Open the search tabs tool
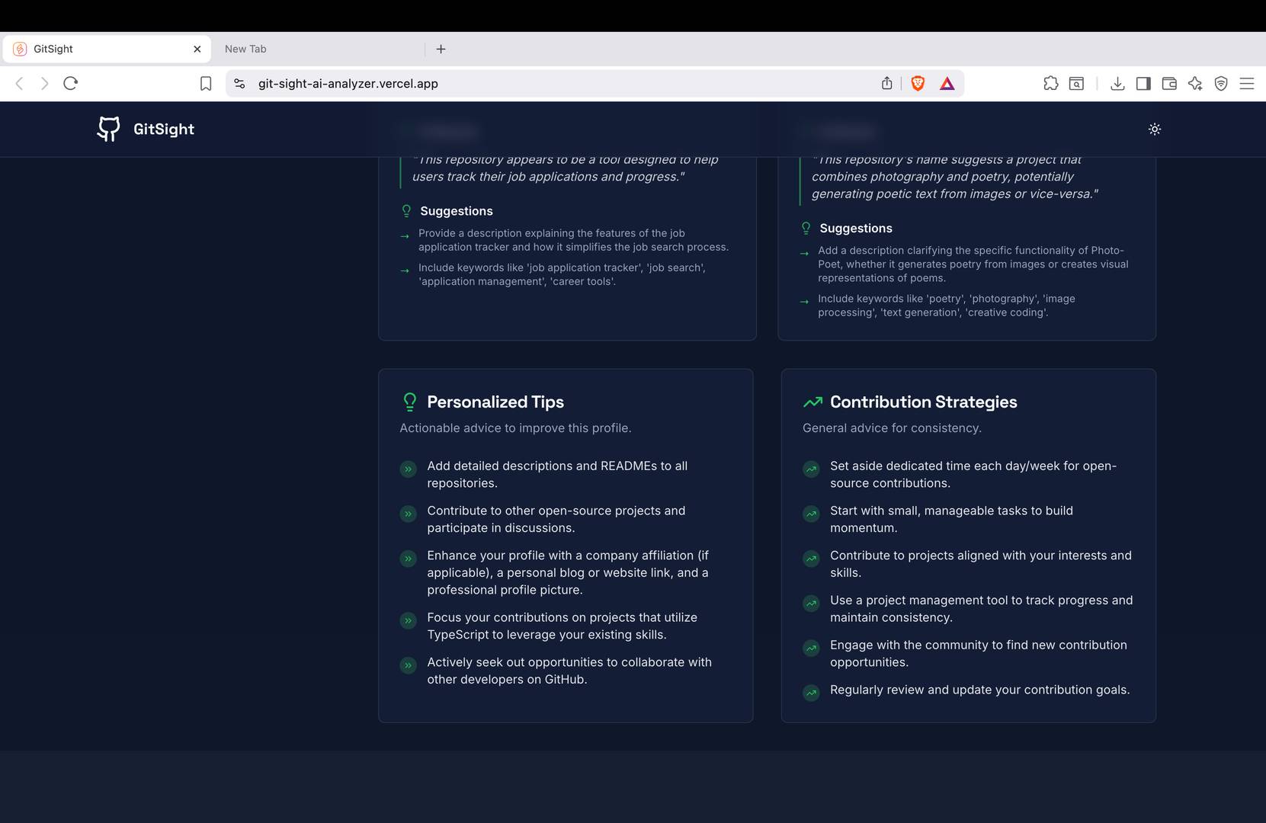The image size is (1266, 823). click(1075, 83)
